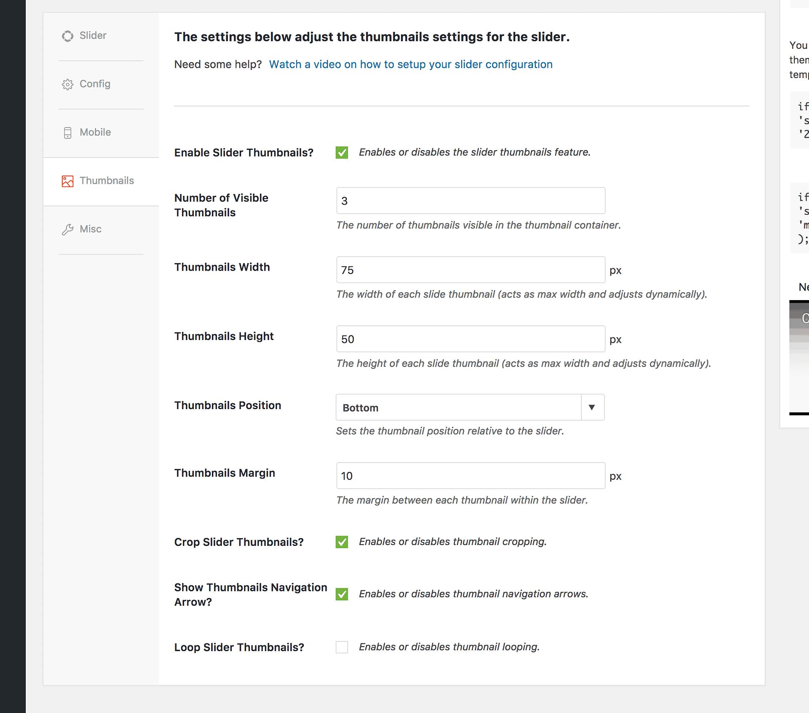The height and width of the screenshot is (713, 809).
Task: Click the Thumbnails Width input field
Action: 470,270
